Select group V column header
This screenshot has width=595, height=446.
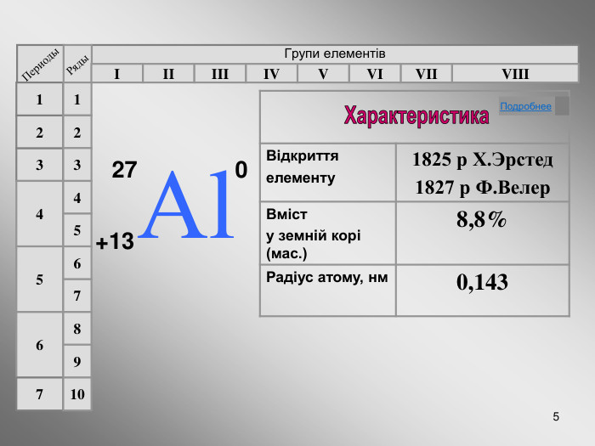point(323,73)
